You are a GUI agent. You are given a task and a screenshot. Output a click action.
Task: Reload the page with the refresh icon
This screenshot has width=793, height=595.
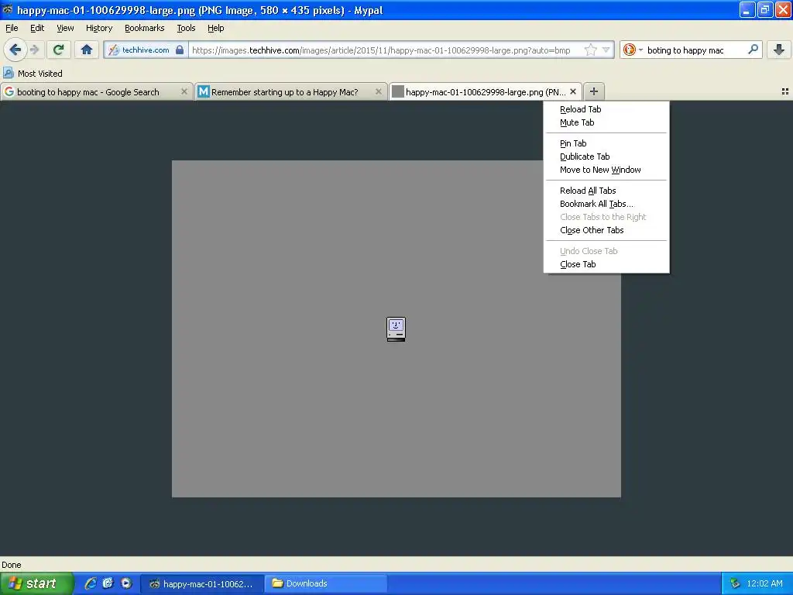[x=59, y=50]
